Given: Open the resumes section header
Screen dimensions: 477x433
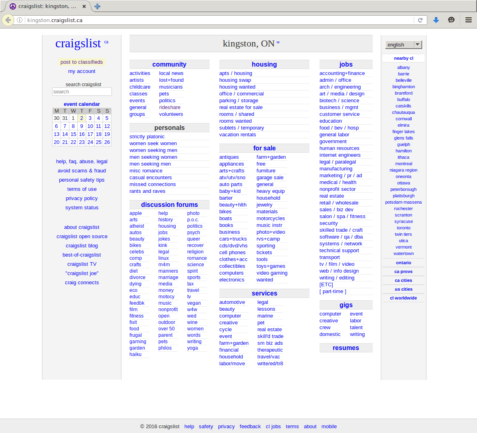Looking at the screenshot, I should click(346, 348).
